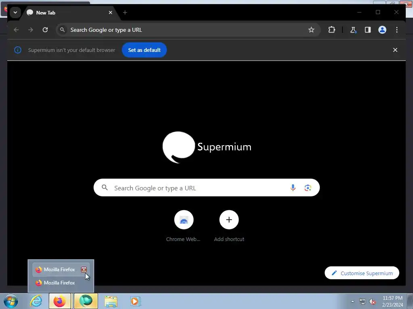This screenshot has width=413, height=309.
Task: Open the profile avatar menu
Action: tap(382, 30)
